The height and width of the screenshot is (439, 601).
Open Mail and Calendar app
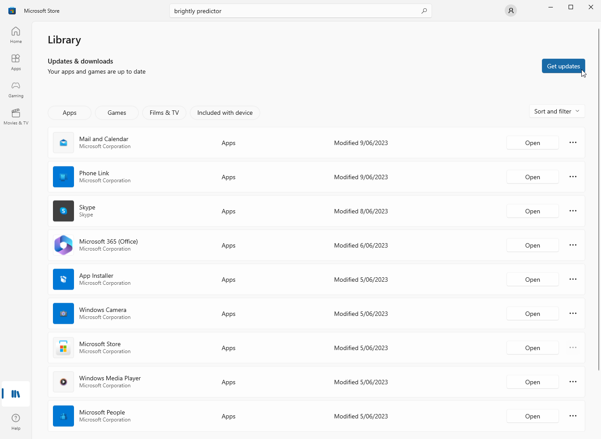(x=533, y=143)
